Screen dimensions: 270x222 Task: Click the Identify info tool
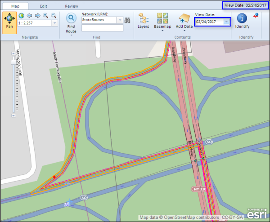click(x=242, y=21)
